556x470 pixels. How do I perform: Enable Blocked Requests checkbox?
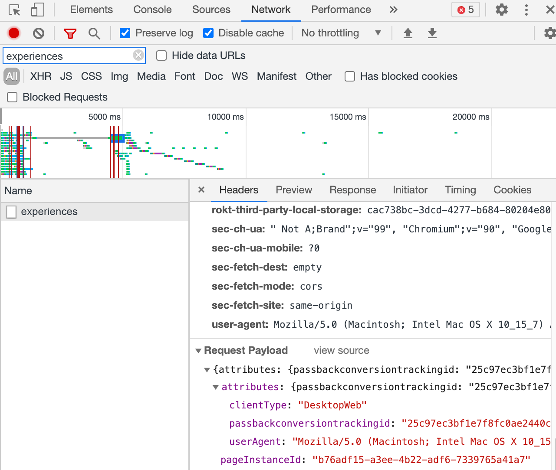pyautogui.click(x=12, y=97)
